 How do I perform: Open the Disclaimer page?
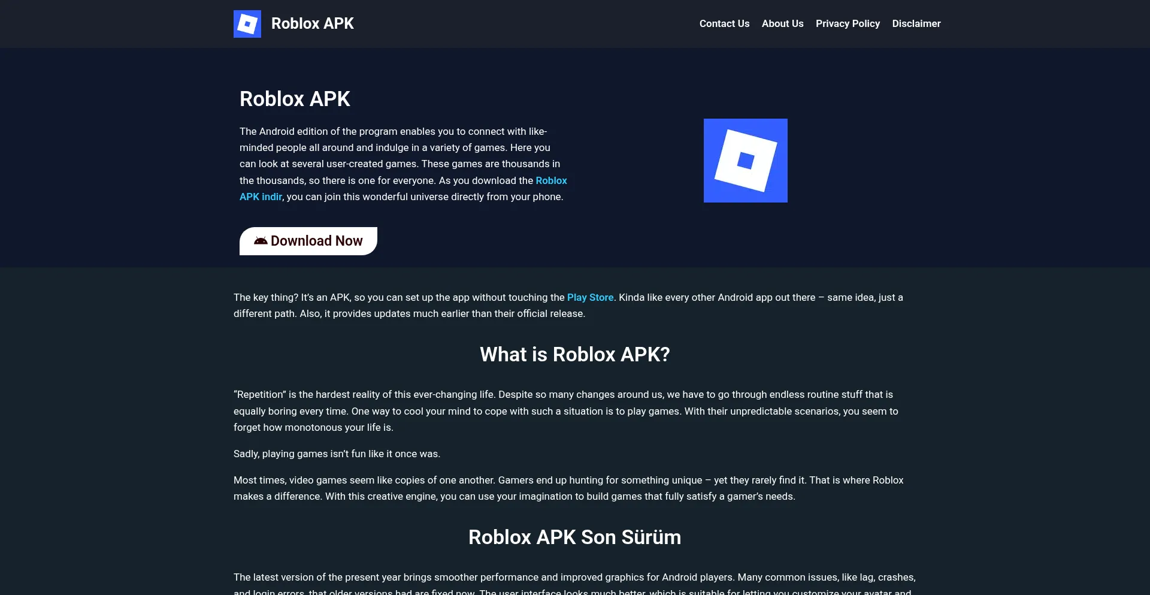coord(916,23)
